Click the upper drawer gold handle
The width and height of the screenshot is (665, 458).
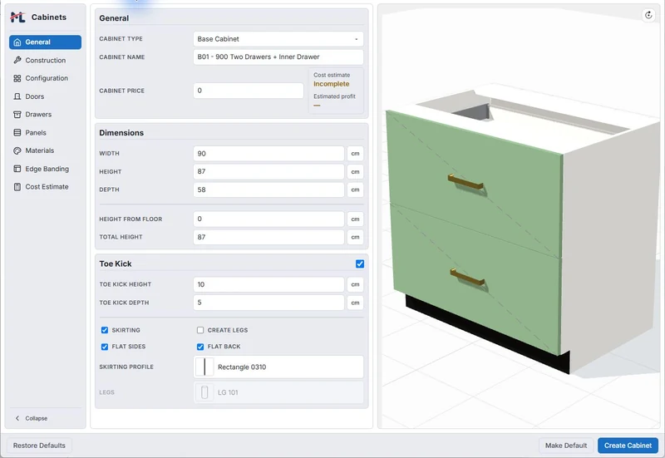point(465,182)
